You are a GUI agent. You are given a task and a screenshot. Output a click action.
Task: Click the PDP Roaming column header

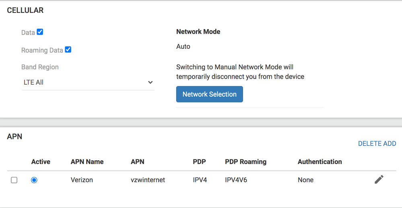click(x=245, y=162)
